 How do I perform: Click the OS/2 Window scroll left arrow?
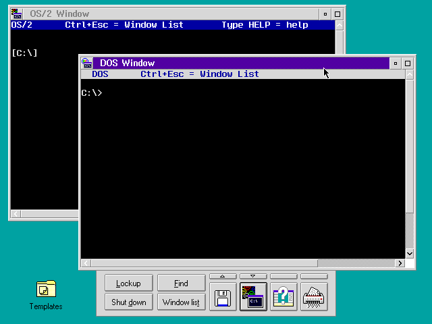(16, 214)
